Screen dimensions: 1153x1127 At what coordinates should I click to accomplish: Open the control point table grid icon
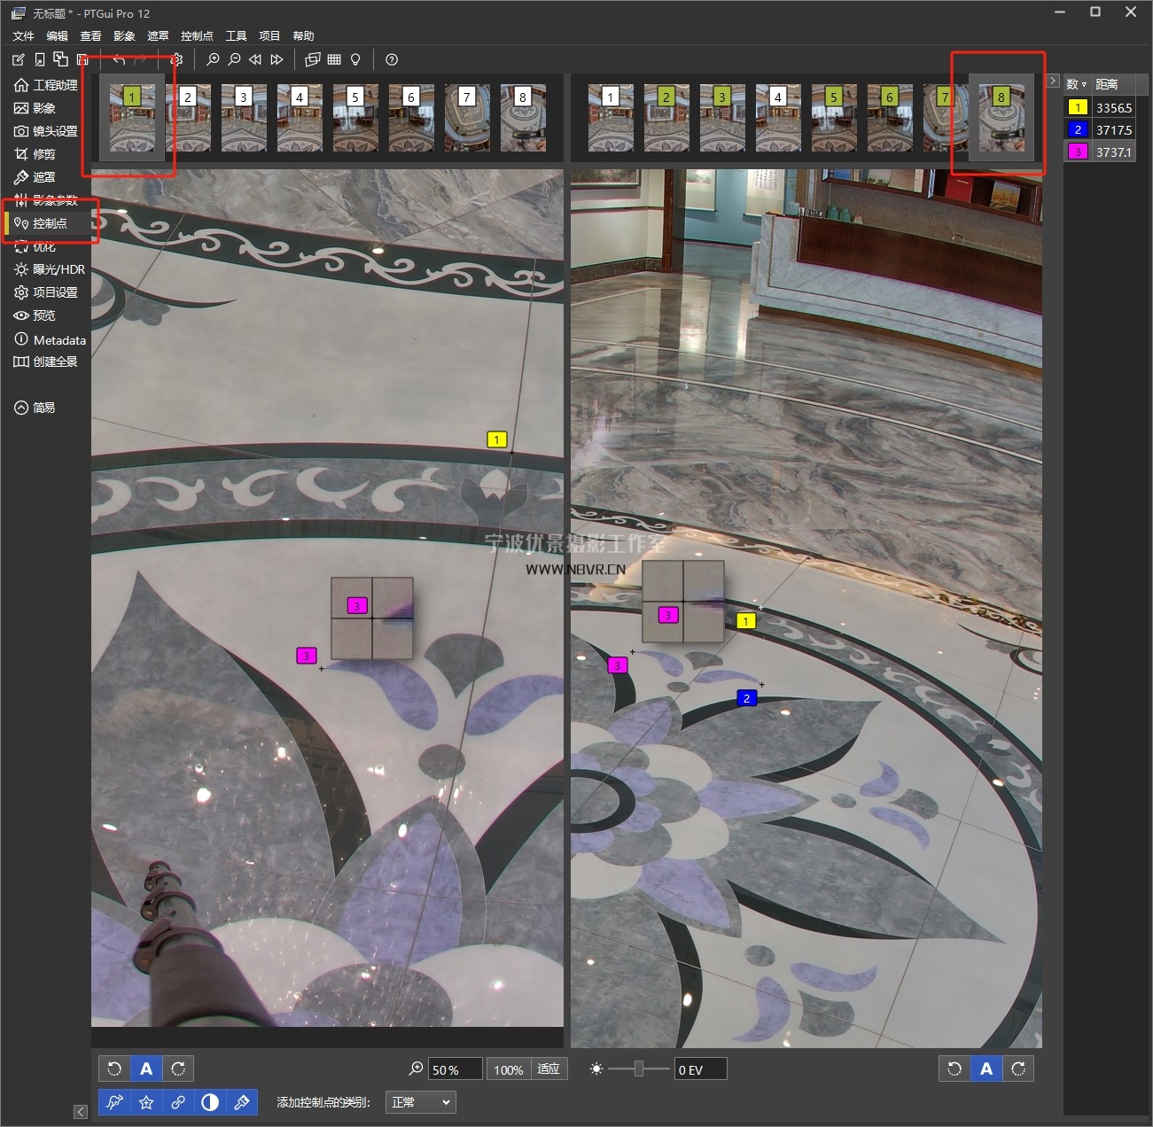click(334, 59)
